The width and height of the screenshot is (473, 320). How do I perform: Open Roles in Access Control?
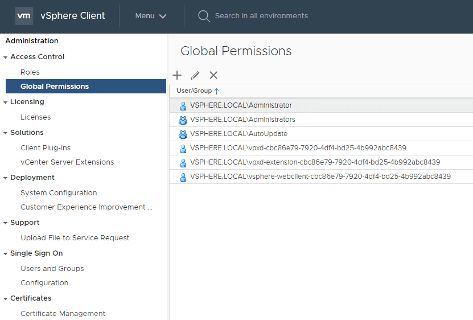coord(30,72)
